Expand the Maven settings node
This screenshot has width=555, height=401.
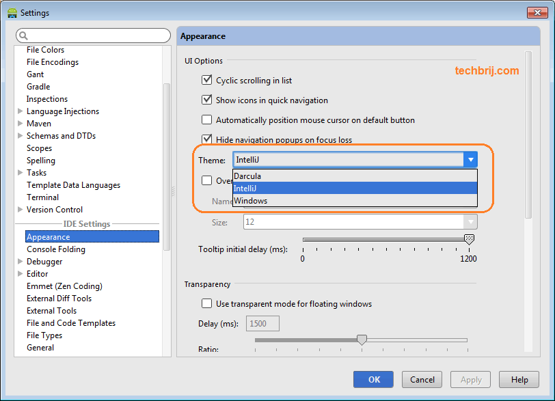click(x=21, y=123)
